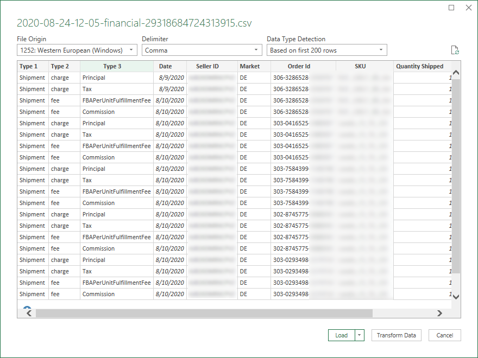Open the Load button split arrow

[x=358, y=335]
